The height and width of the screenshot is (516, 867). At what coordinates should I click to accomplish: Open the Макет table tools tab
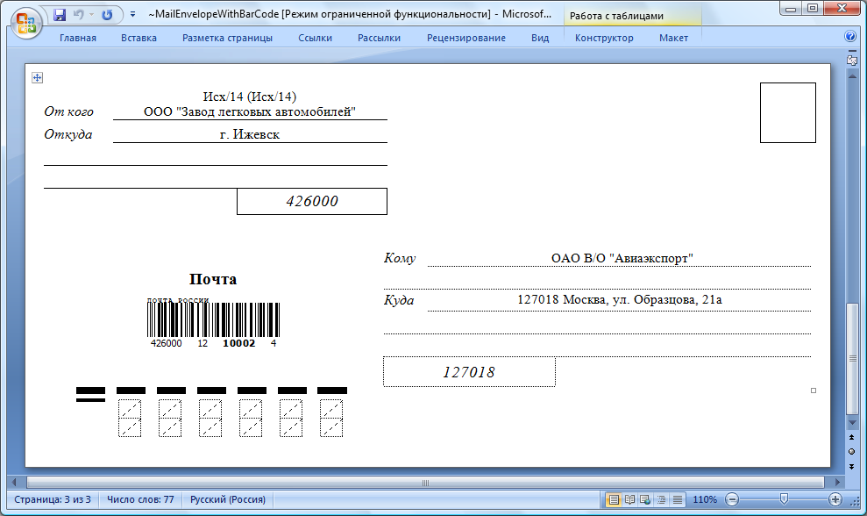coord(673,38)
